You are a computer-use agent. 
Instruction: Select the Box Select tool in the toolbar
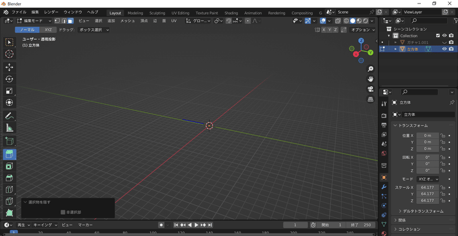[x=9, y=42]
